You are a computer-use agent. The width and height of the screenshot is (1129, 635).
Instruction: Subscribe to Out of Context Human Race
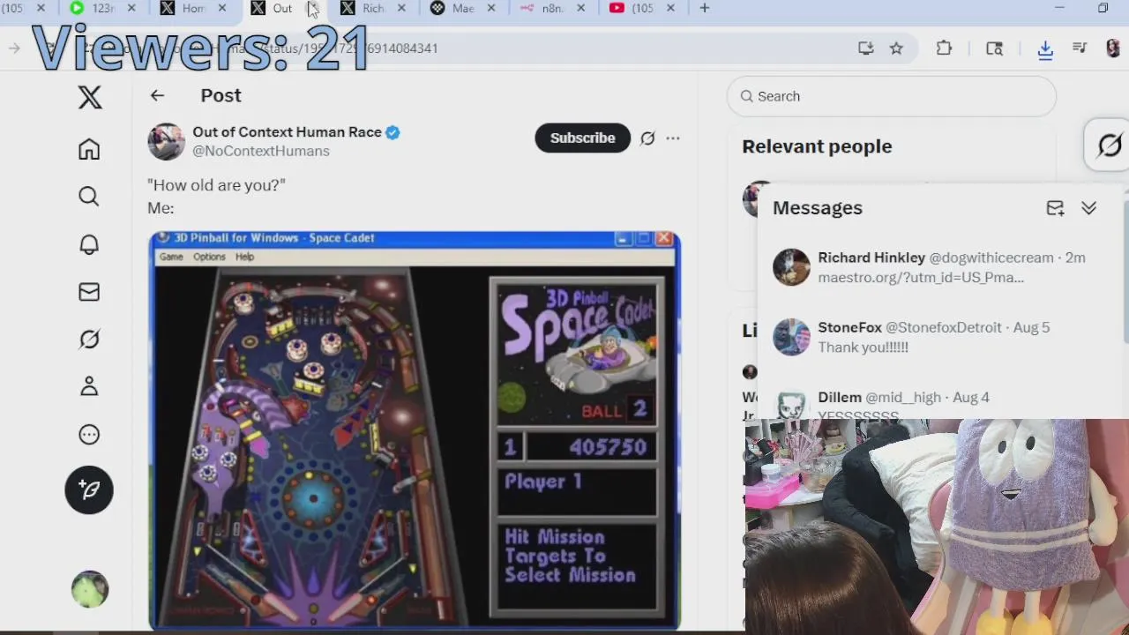click(582, 138)
